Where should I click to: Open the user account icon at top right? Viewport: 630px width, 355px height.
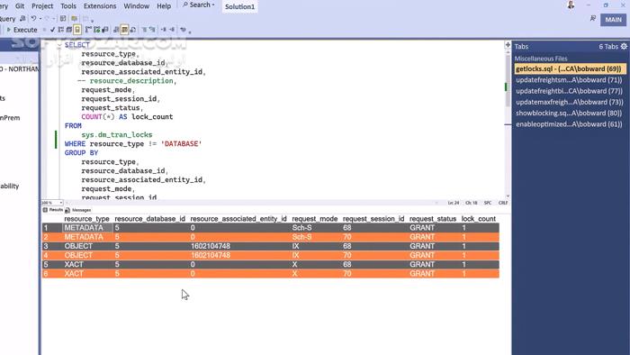tap(571, 5)
